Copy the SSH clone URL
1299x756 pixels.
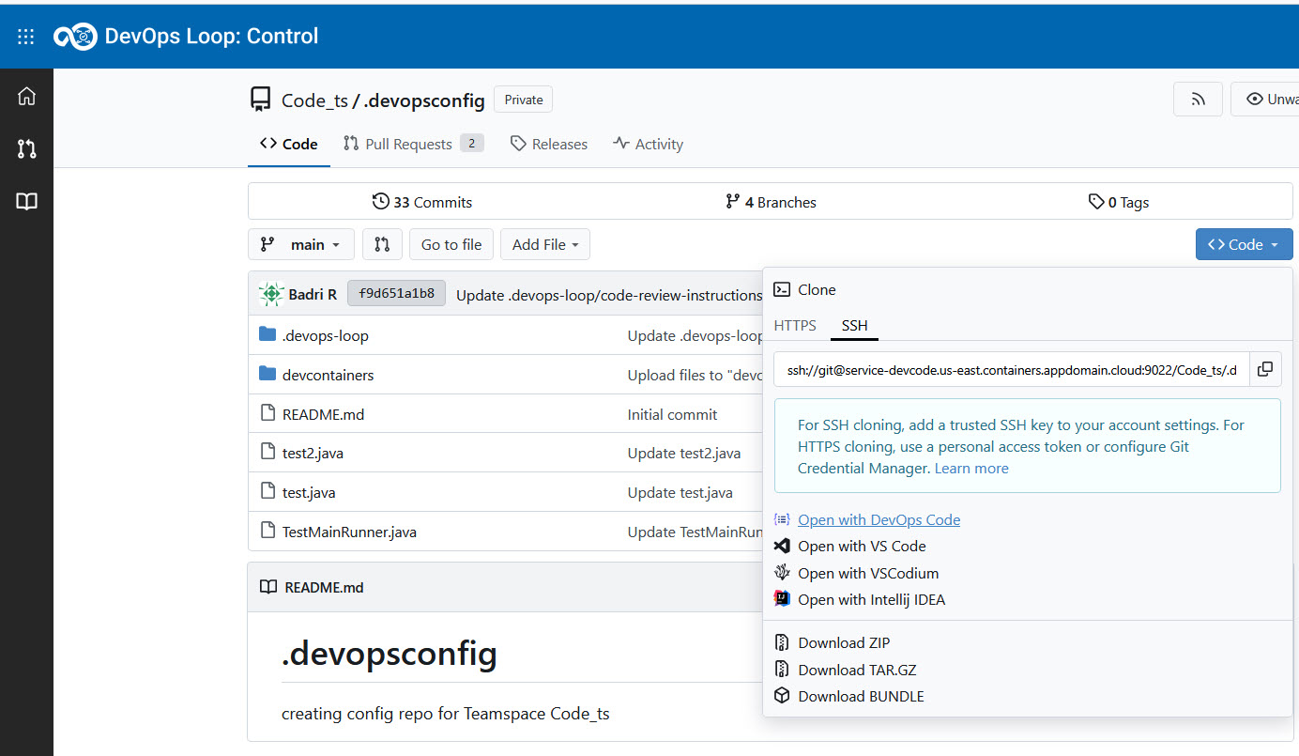[x=1264, y=369]
